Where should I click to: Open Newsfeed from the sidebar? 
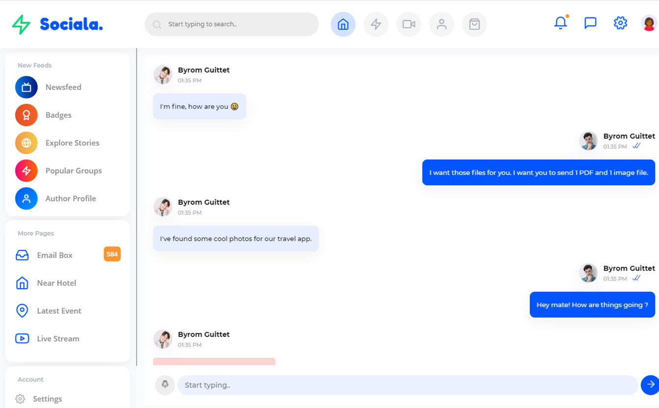63,87
